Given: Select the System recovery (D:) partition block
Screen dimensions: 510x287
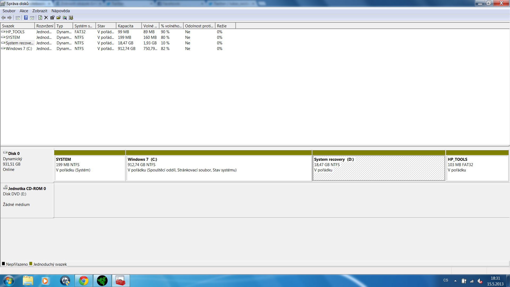Looking at the screenshot, I should coord(379,168).
